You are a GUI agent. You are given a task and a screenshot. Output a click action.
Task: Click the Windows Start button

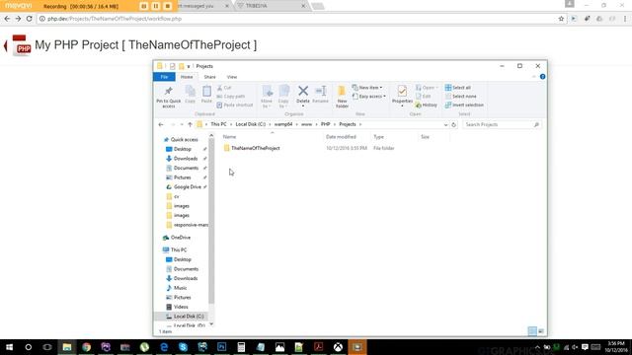pyautogui.click(x=9, y=347)
